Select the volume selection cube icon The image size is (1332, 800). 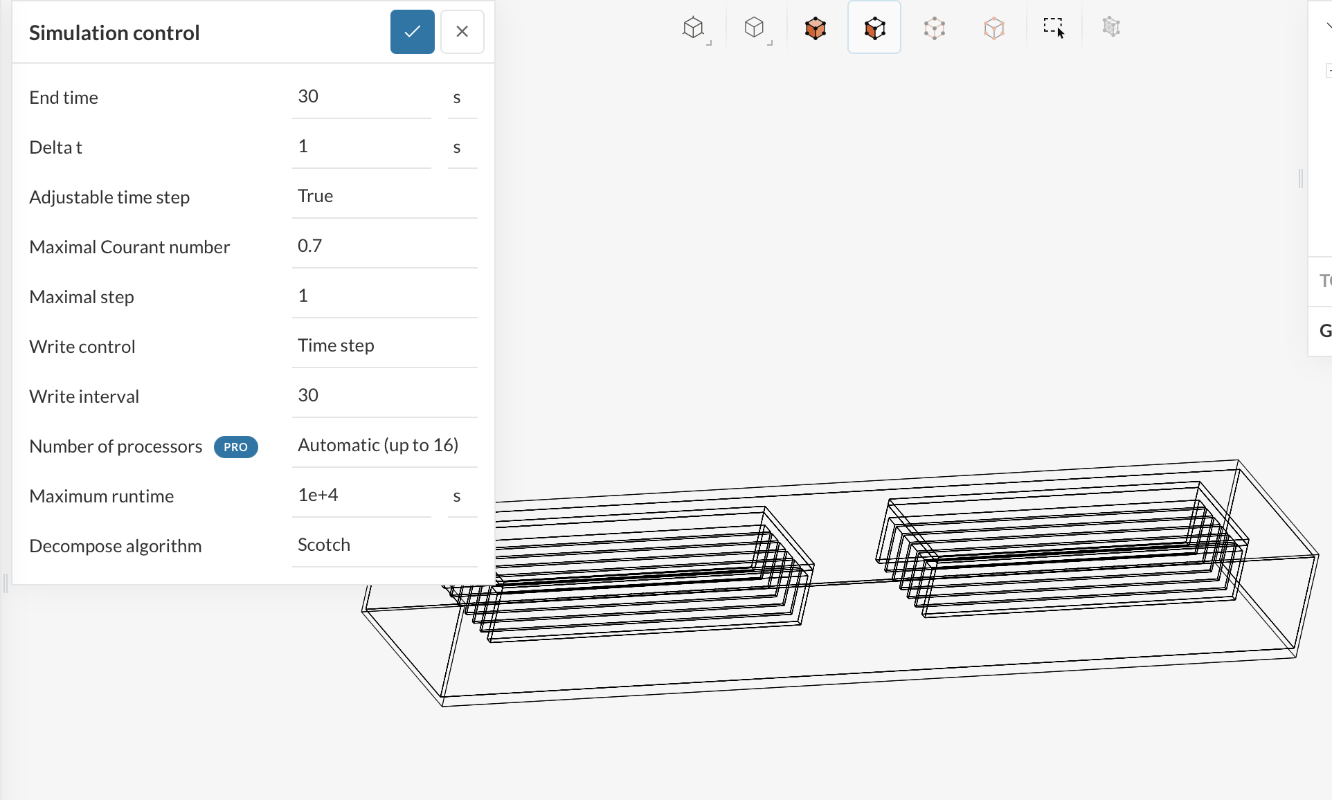click(816, 28)
